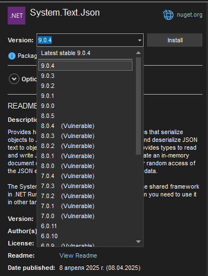Click the blue package info icon
208x276 pixels.
12,56
